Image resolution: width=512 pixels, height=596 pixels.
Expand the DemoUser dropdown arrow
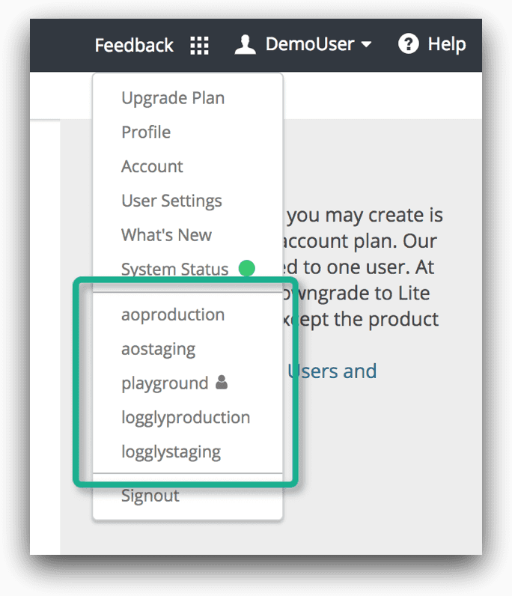pos(366,45)
